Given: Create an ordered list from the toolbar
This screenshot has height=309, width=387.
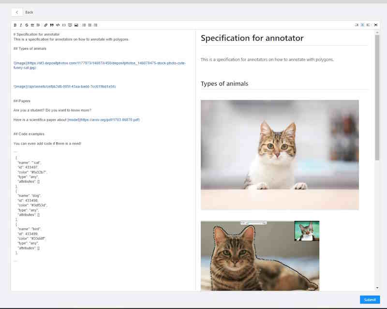Looking at the screenshot, I should coord(89,25).
